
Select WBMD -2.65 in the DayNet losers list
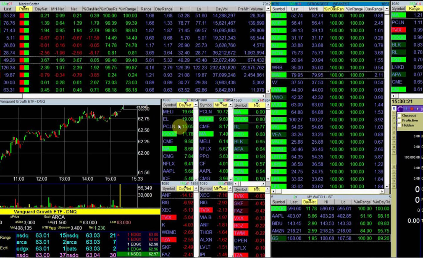click(177, 232)
